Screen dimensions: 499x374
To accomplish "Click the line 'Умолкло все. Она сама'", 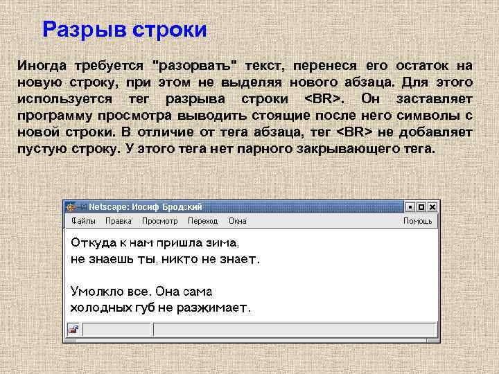I will (141, 292).
